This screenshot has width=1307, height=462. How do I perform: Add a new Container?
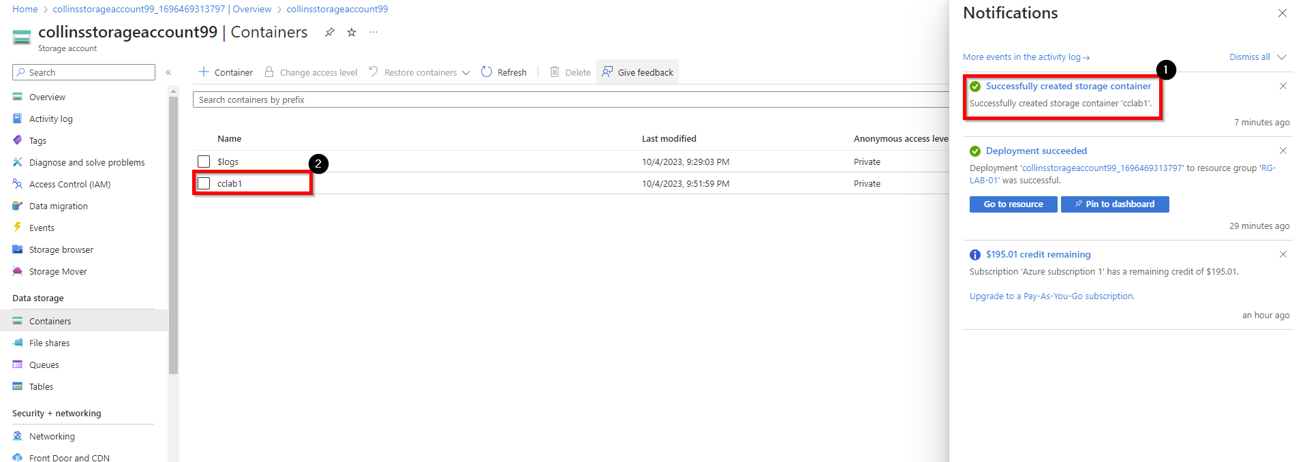tap(226, 72)
